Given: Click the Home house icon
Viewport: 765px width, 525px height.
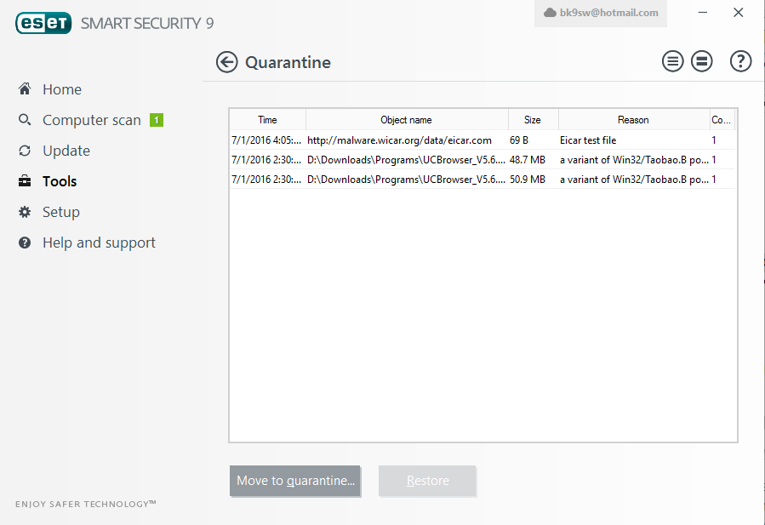Looking at the screenshot, I should tap(25, 88).
